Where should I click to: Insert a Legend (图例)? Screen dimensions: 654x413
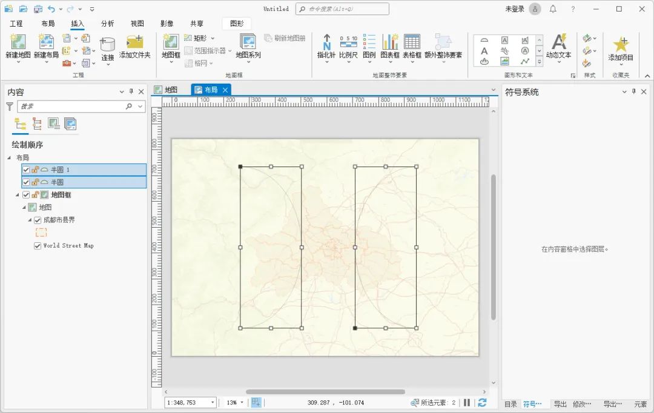point(369,42)
